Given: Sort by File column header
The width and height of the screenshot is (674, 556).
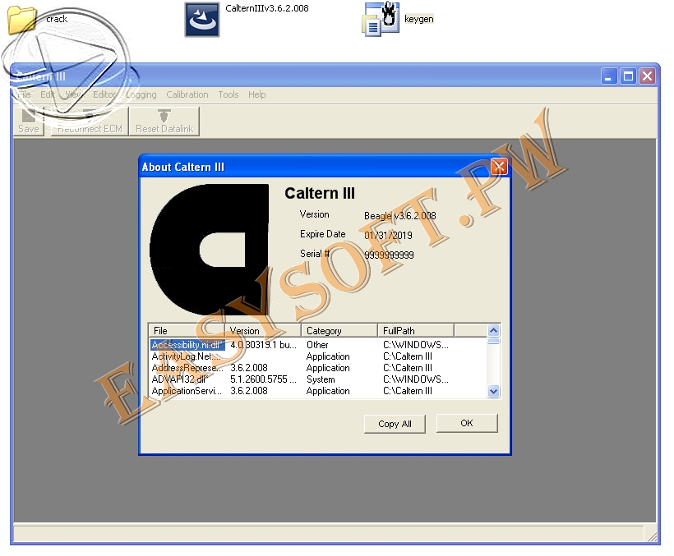Looking at the screenshot, I should 187,331.
